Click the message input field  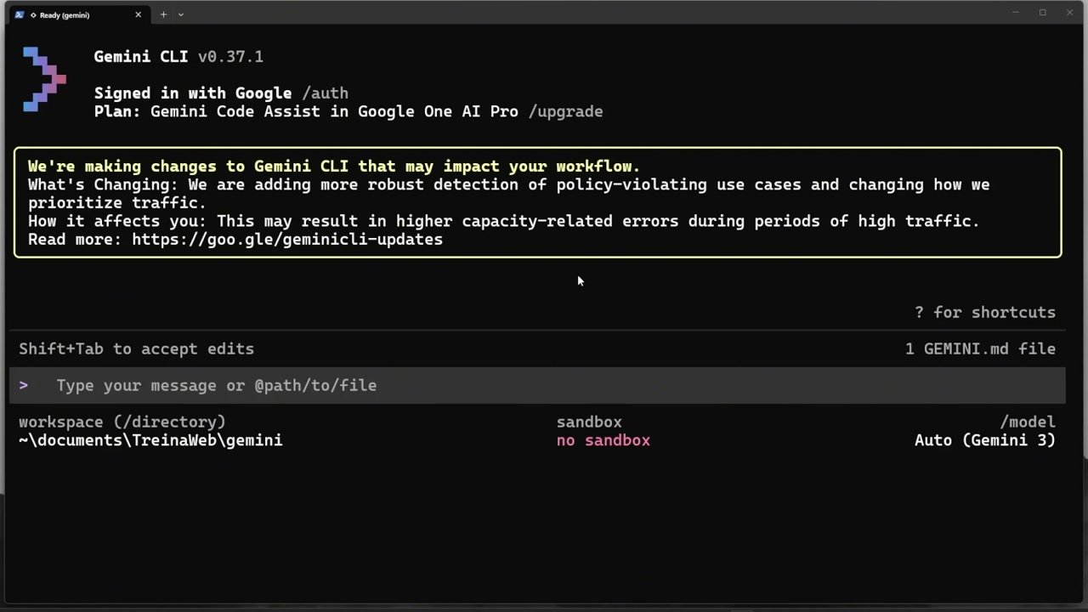[537, 385]
